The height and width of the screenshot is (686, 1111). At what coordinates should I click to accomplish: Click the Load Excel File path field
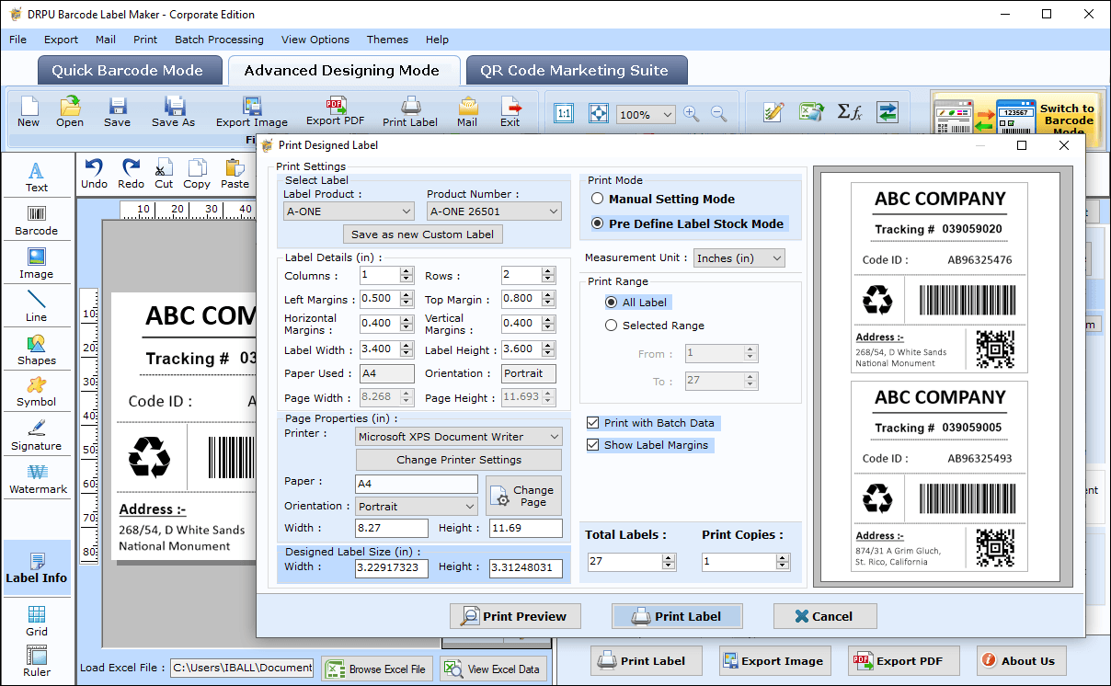pos(242,668)
